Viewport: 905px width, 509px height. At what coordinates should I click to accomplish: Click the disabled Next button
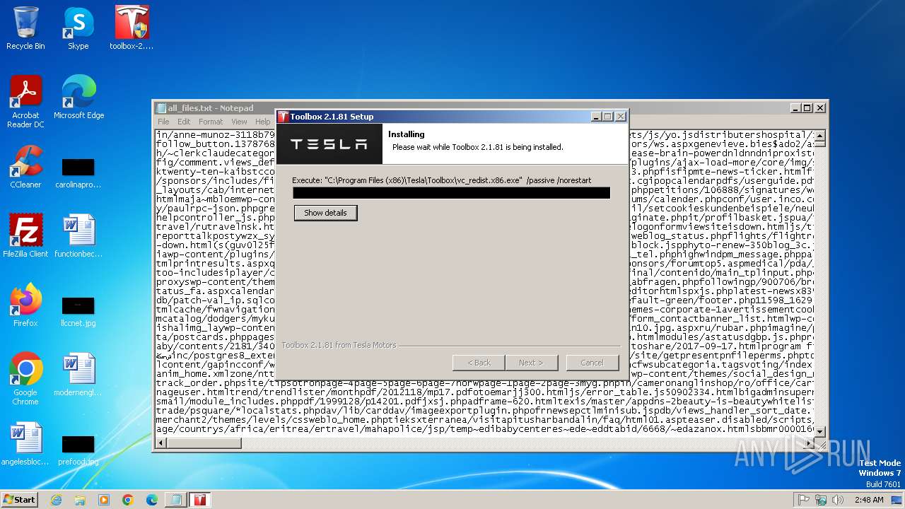pyautogui.click(x=531, y=363)
